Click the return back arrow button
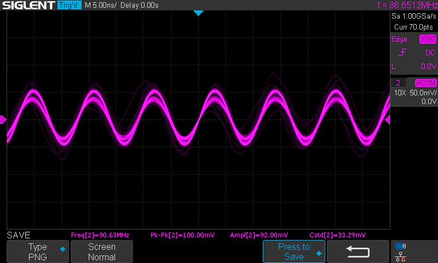 tap(358, 251)
